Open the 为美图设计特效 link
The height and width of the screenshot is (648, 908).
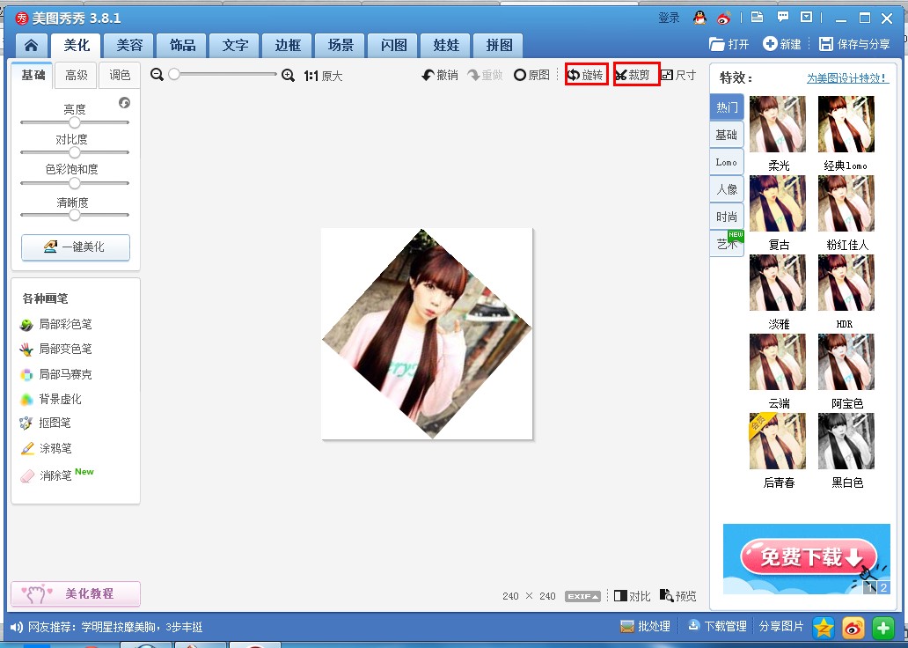(847, 78)
